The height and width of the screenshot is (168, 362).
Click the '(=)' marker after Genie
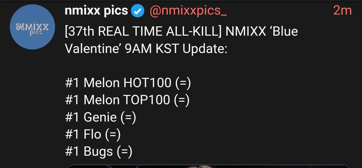click(128, 117)
